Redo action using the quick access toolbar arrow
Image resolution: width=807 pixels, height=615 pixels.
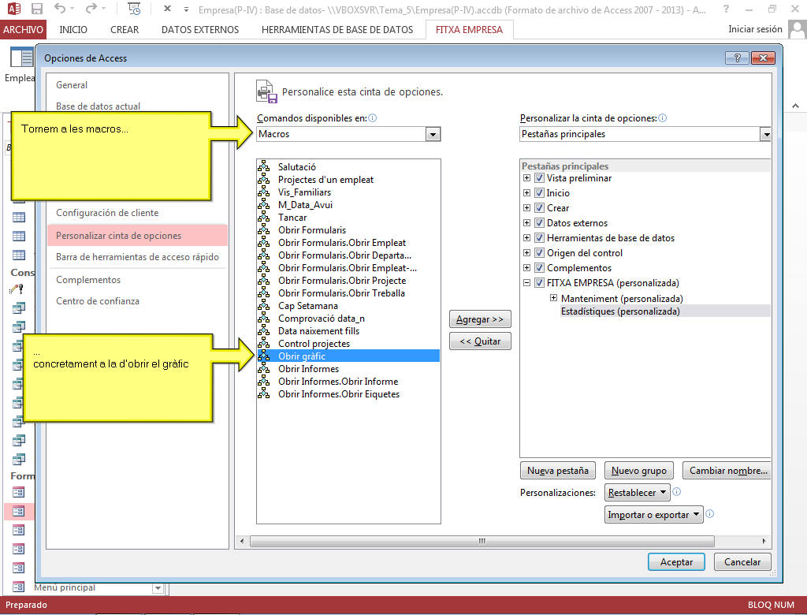coord(91,9)
